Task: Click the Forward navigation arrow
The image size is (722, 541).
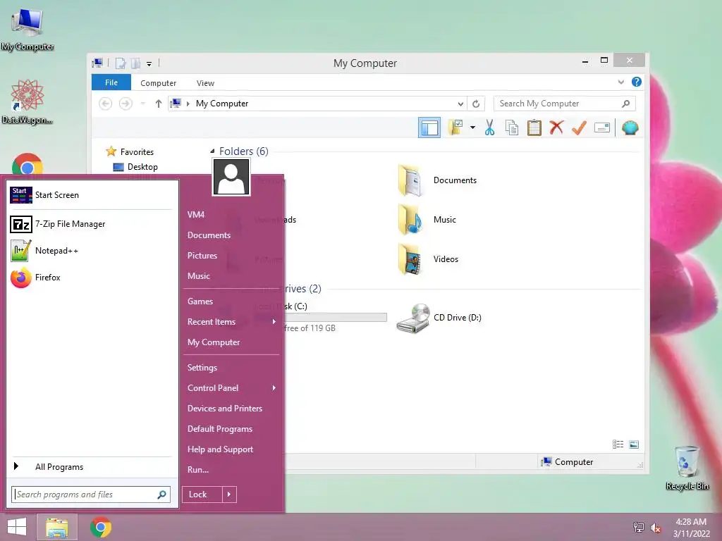Action: coord(126,104)
